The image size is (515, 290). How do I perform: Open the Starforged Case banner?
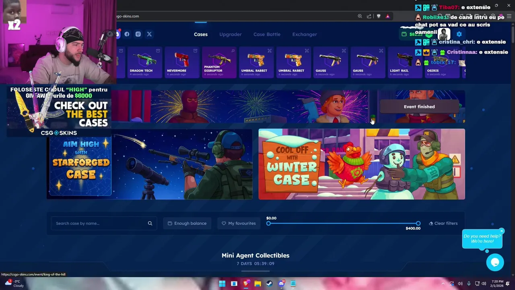150,164
